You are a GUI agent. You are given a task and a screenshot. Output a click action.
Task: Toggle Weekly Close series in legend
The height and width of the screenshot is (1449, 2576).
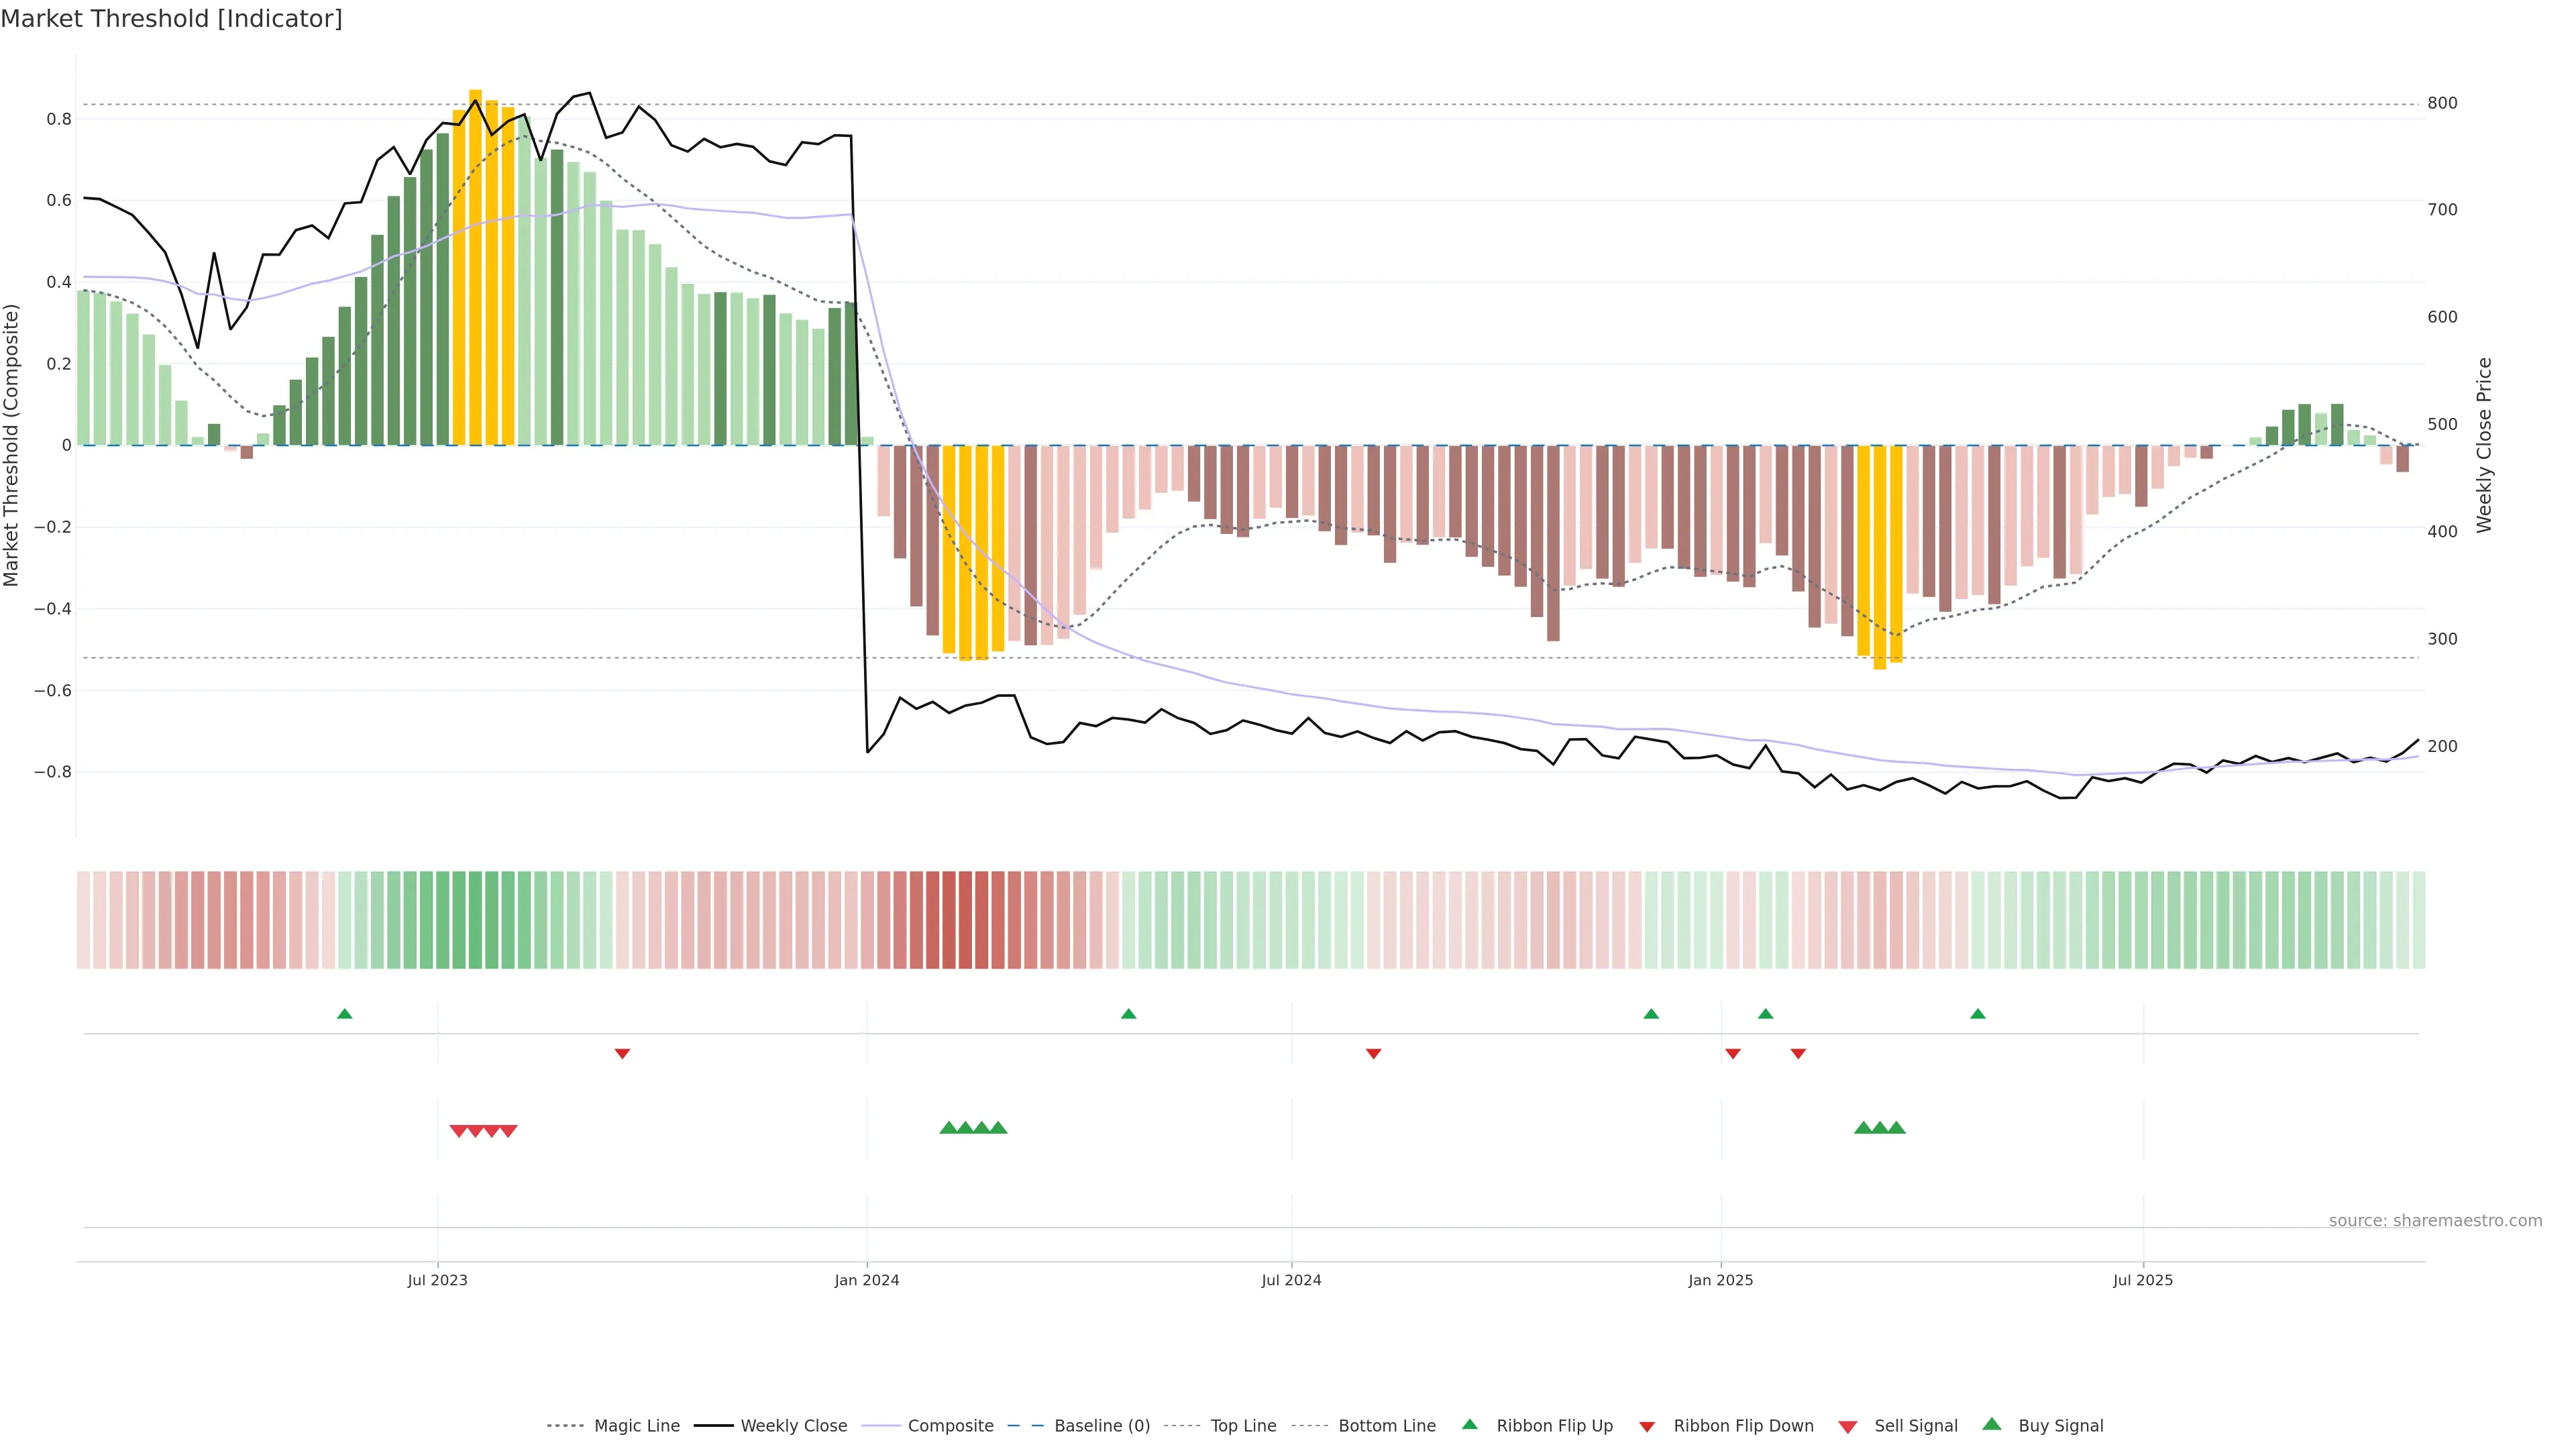(793, 1426)
